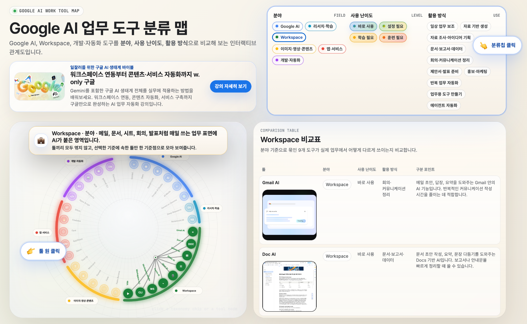The width and height of the screenshot is (527, 324).
Task: Click the 이미지·영상·콘텐츠 label on the map
Action: [81, 301]
